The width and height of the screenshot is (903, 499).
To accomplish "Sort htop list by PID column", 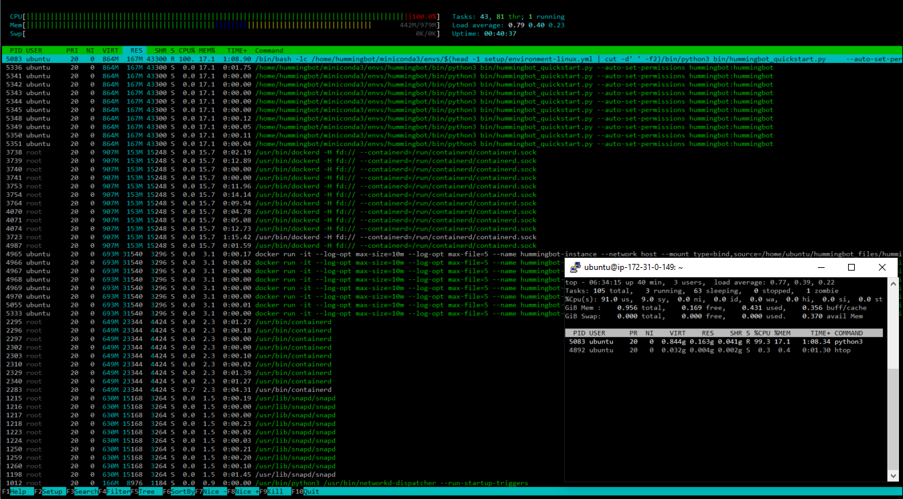I will [16, 50].
